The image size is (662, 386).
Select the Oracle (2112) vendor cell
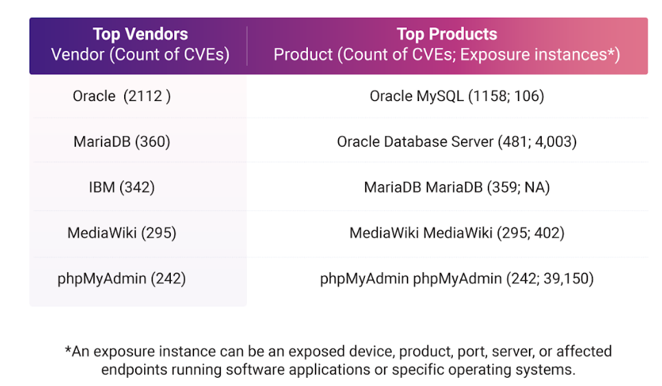coord(121,96)
